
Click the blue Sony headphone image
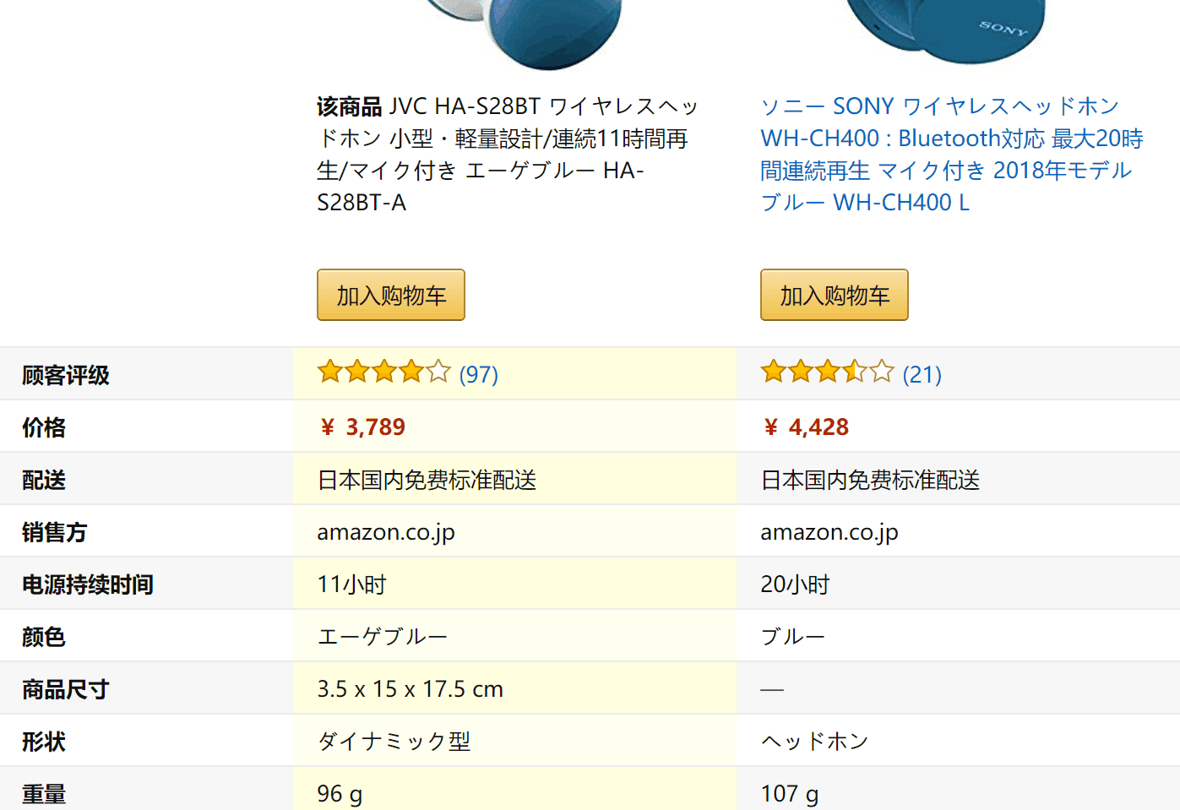[x=946, y=25]
